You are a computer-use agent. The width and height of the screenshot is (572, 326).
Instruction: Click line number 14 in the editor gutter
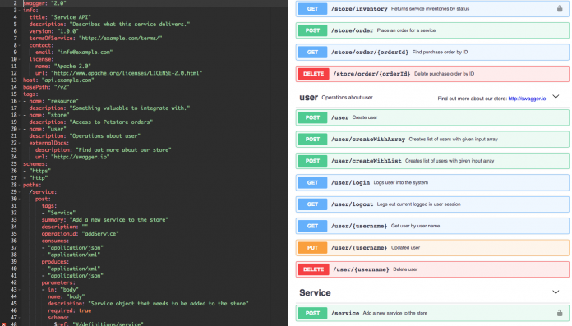[x=13, y=87]
